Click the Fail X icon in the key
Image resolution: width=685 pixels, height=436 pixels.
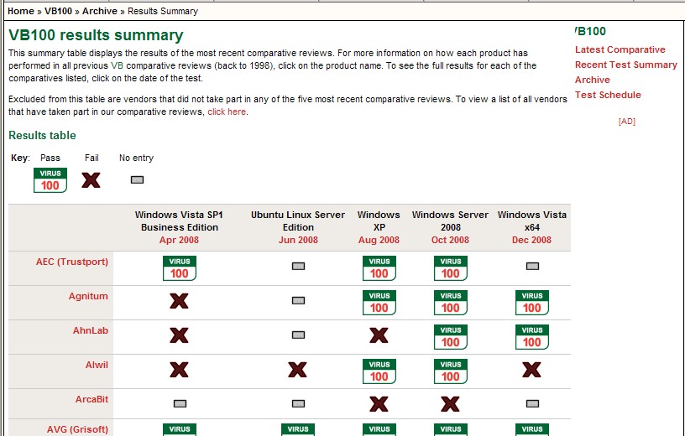91,179
